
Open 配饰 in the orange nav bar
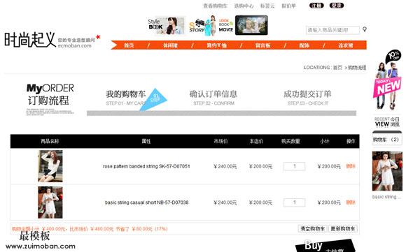pos(304,45)
